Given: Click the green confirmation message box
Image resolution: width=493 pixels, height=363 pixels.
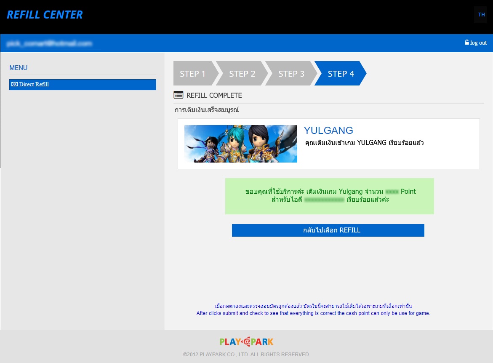Looking at the screenshot, I should [x=330, y=196].
